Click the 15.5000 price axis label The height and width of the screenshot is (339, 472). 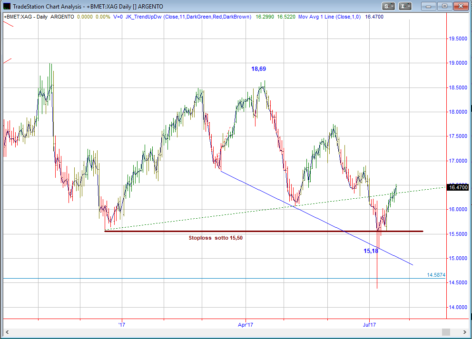click(x=458, y=234)
